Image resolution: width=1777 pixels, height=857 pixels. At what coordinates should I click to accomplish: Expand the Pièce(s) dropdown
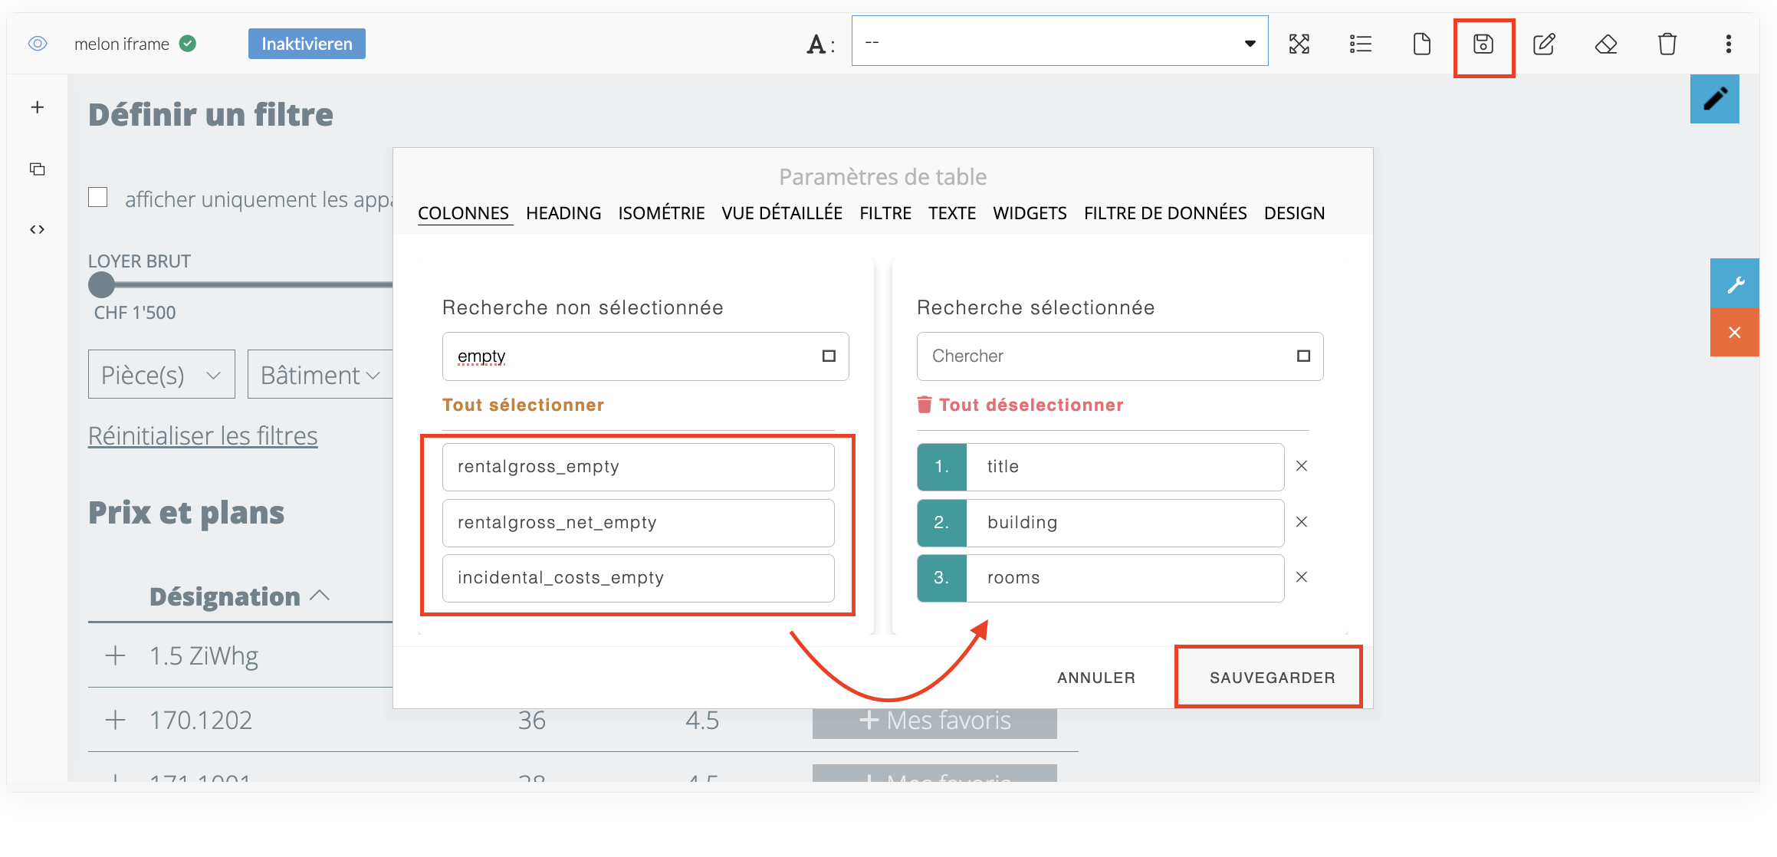(x=161, y=375)
